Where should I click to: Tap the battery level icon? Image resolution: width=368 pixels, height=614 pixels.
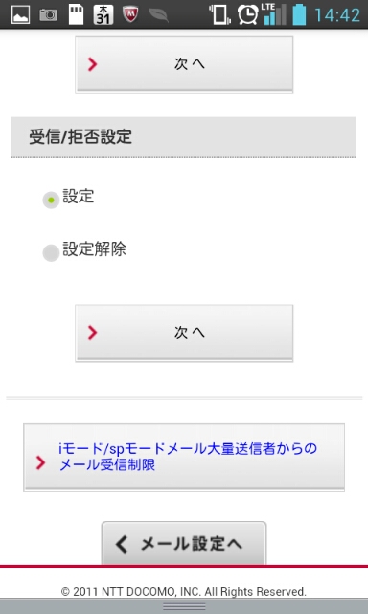pyautogui.click(x=299, y=14)
